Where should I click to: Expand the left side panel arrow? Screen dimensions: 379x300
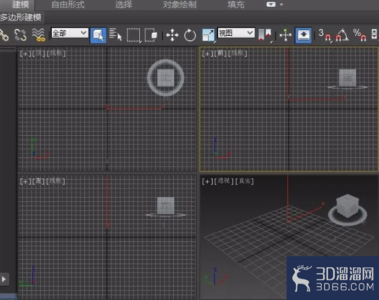(4, 279)
